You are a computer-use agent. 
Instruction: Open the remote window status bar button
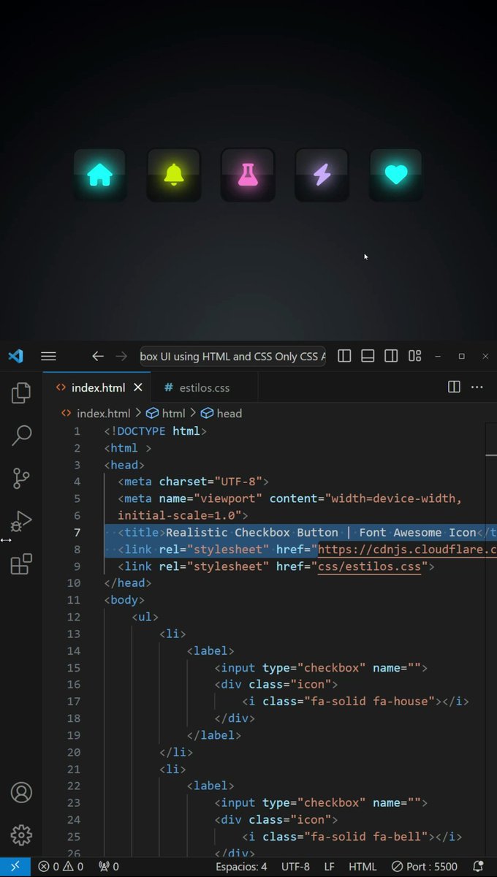pyautogui.click(x=15, y=867)
